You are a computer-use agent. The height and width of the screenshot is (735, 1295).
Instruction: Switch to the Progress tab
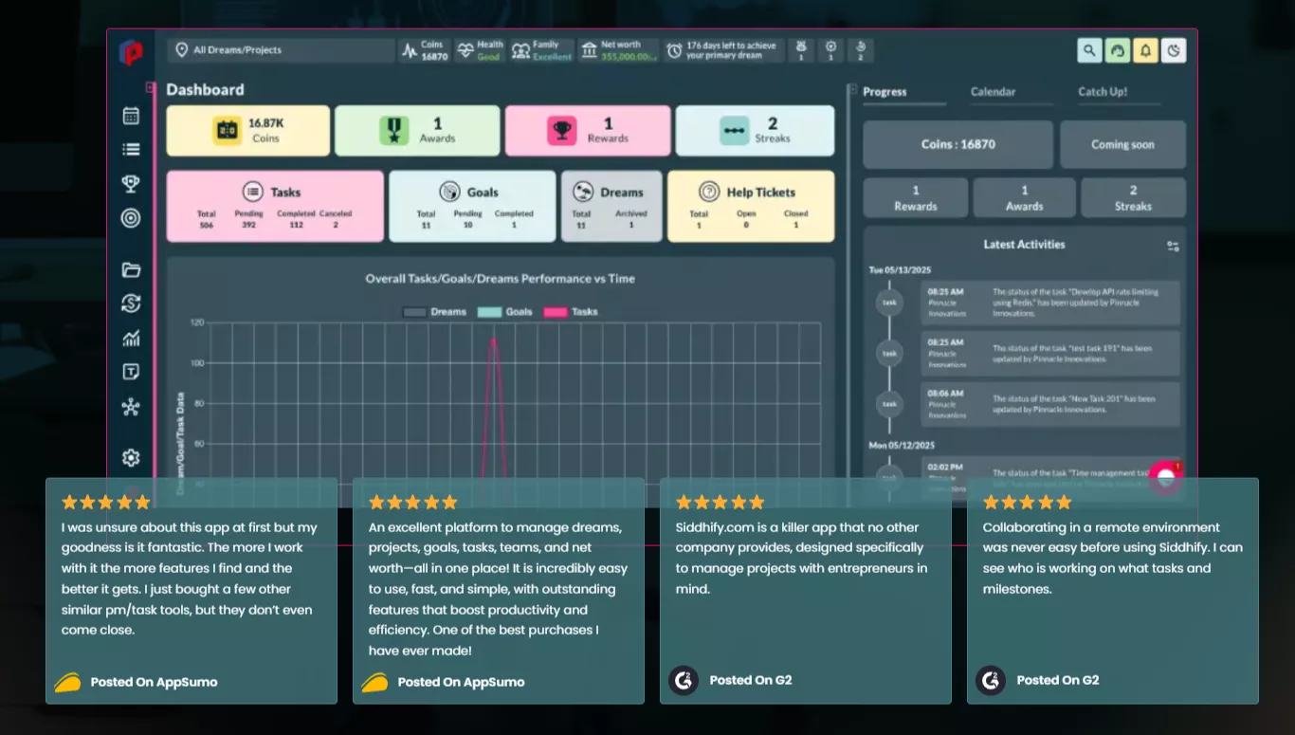[x=885, y=92]
